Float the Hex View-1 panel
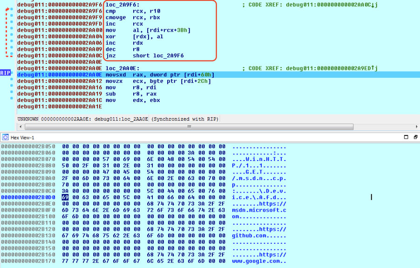420x268 pixels. click(415, 137)
